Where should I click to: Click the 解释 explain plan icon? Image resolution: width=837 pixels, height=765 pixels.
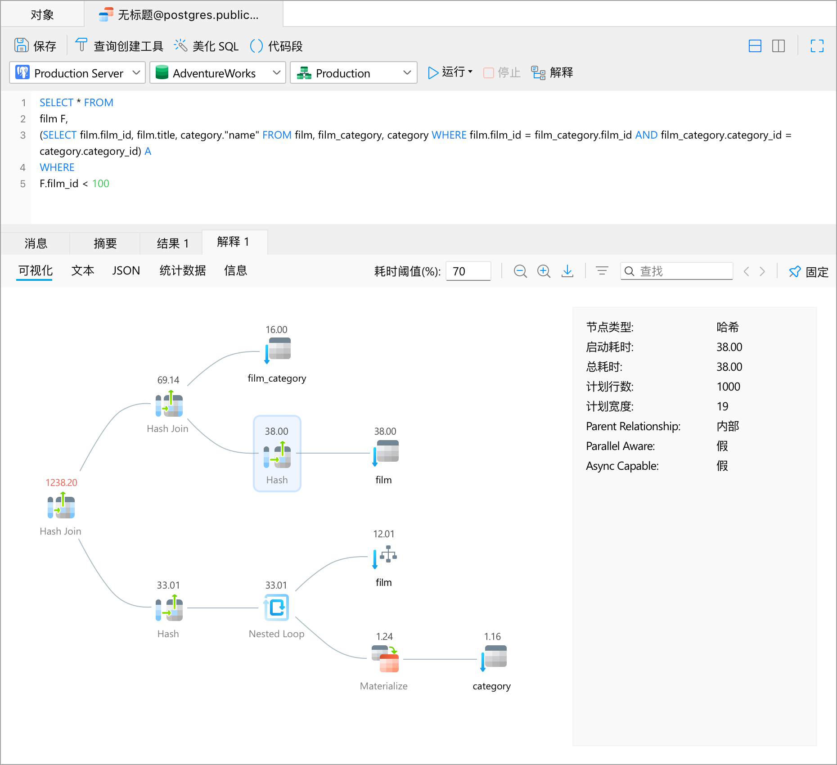click(x=538, y=72)
